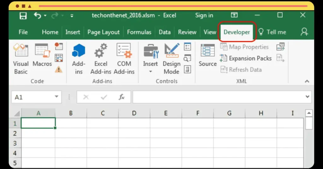Open the File tab
Viewport: 323px width, 169px height.
click(x=23, y=32)
